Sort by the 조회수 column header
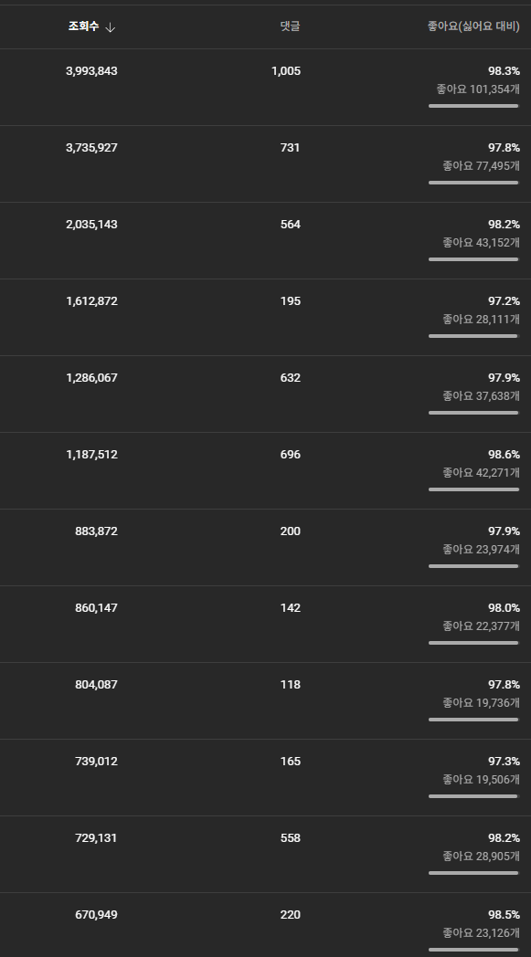This screenshot has width=531, height=957. pyautogui.click(x=84, y=26)
